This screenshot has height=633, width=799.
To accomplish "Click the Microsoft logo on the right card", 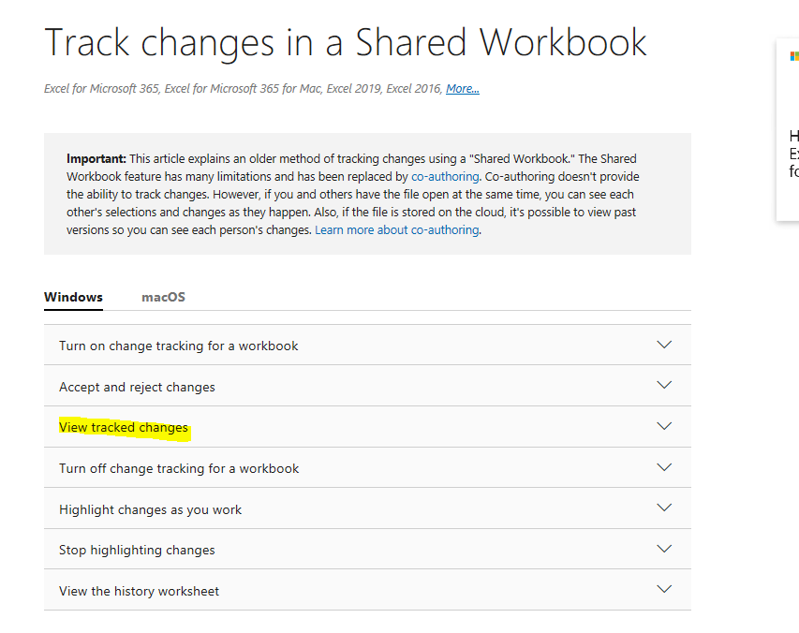I will point(794,56).
